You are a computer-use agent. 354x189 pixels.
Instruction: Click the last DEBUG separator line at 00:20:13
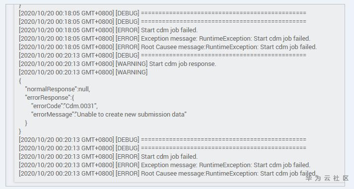coord(162,148)
